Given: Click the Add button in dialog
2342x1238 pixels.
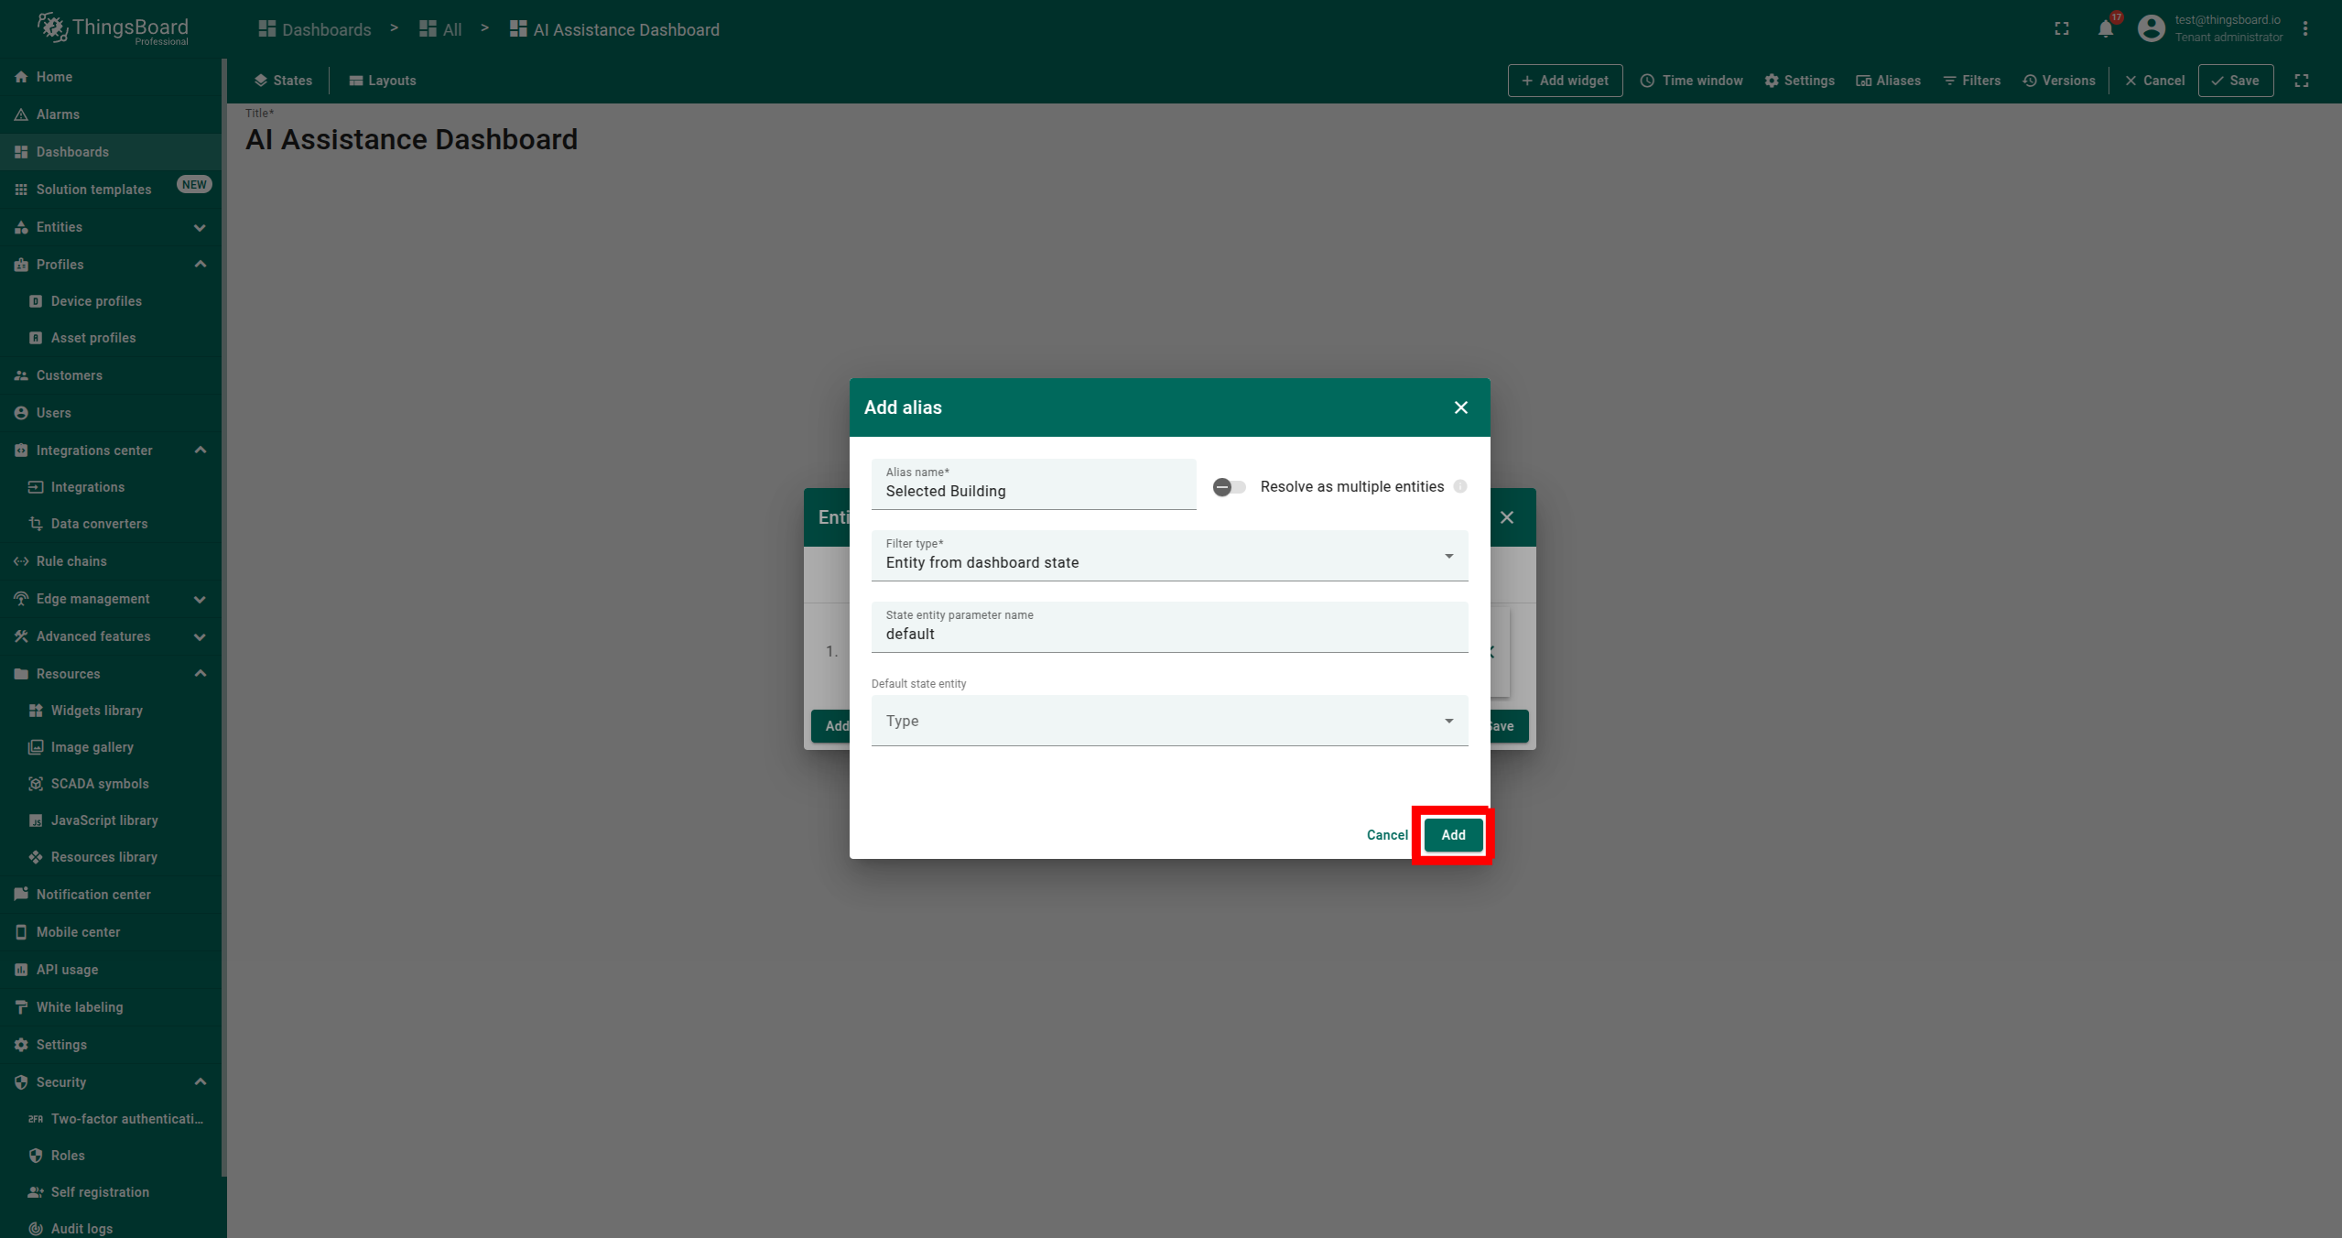Looking at the screenshot, I should coord(1453,835).
